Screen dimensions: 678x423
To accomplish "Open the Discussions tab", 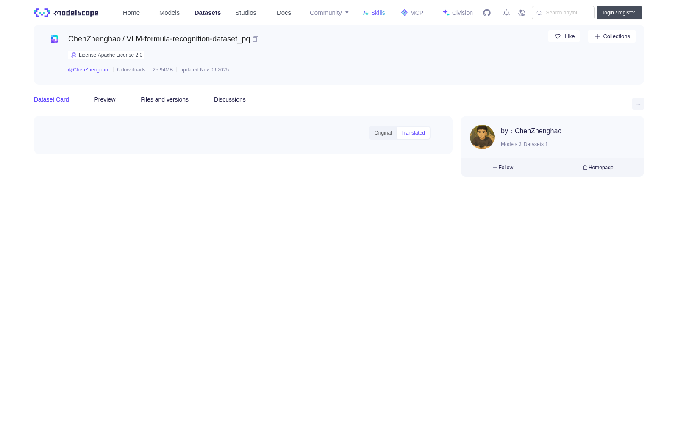I will [230, 99].
